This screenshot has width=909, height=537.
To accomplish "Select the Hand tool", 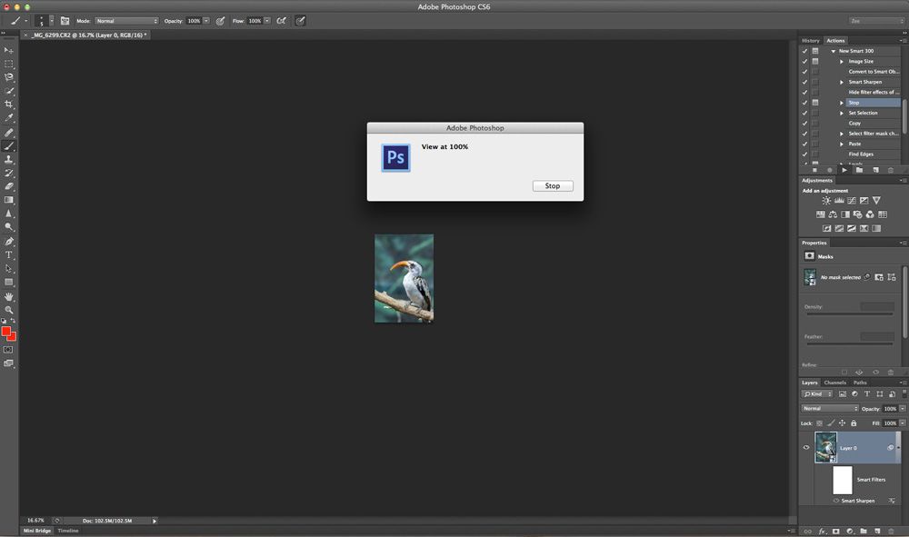I will coord(9,296).
